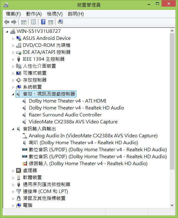Click the blue question mark Help icon
Image resolution: width=178 pixels, height=218 pixels.
click(x=43, y=22)
